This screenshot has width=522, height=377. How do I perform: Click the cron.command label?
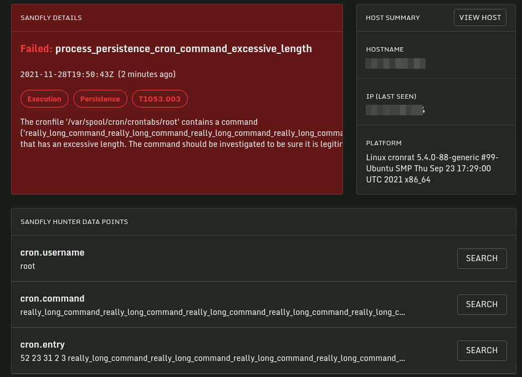tap(52, 298)
